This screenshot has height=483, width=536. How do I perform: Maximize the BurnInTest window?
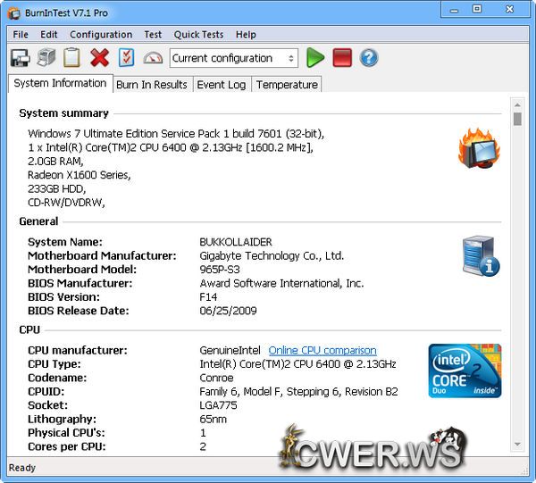click(x=477, y=9)
